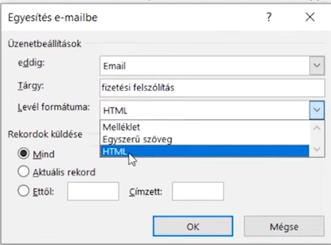
Task: Click the format list scroll down arrow
Action: point(317,151)
